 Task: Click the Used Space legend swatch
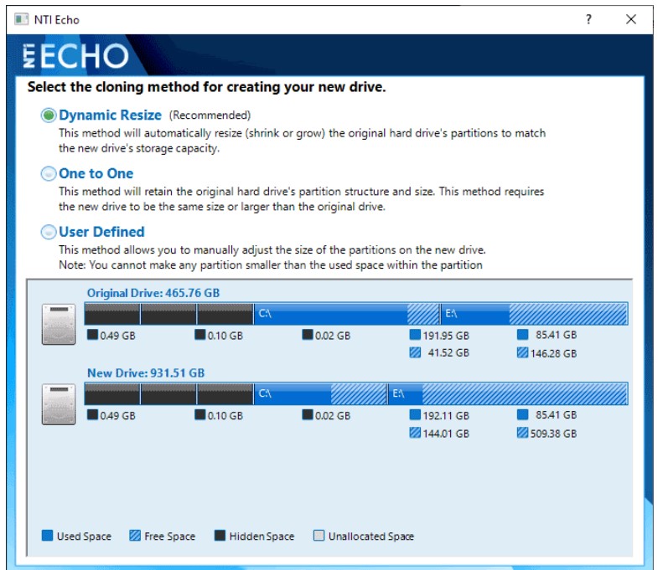coord(48,536)
